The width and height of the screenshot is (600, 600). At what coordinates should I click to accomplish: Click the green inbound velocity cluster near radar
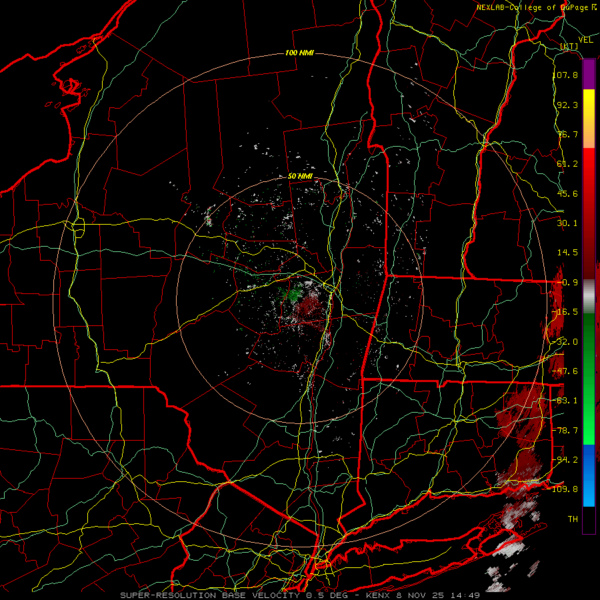tap(294, 294)
